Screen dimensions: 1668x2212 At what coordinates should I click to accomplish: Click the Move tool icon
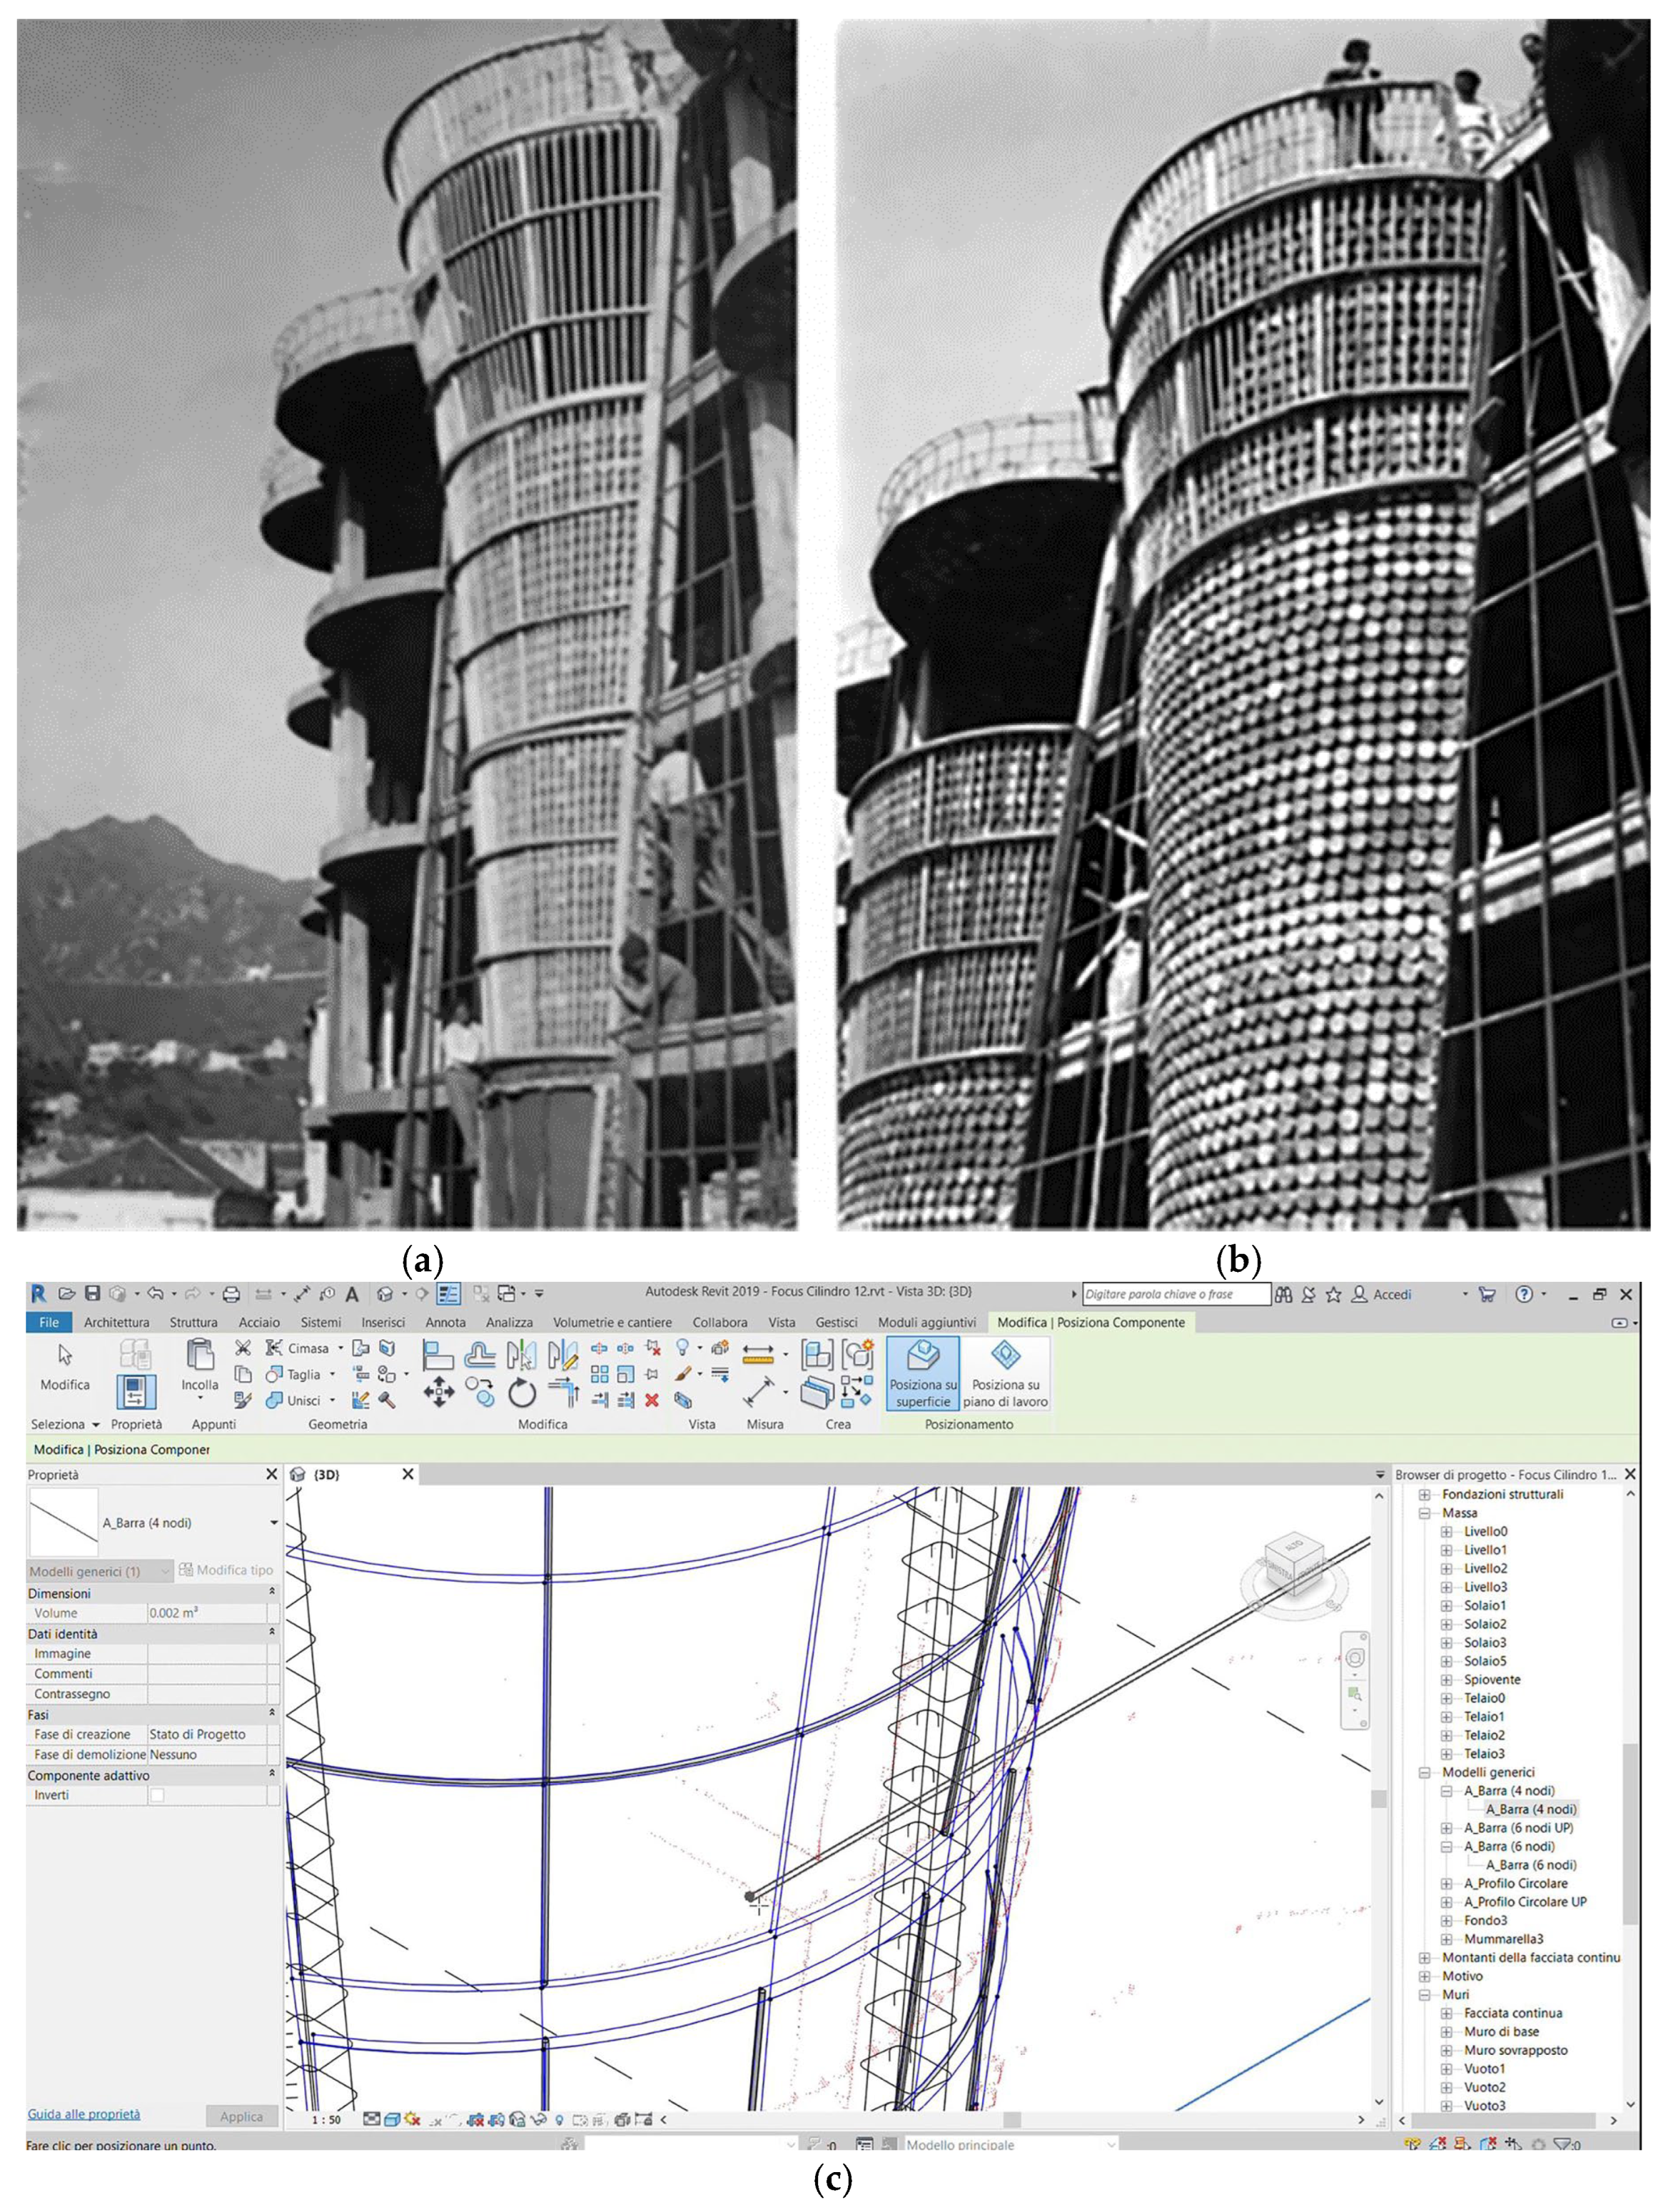[x=438, y=1391]
